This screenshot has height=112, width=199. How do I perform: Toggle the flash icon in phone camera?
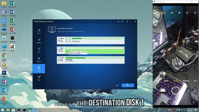pos(179,13)
